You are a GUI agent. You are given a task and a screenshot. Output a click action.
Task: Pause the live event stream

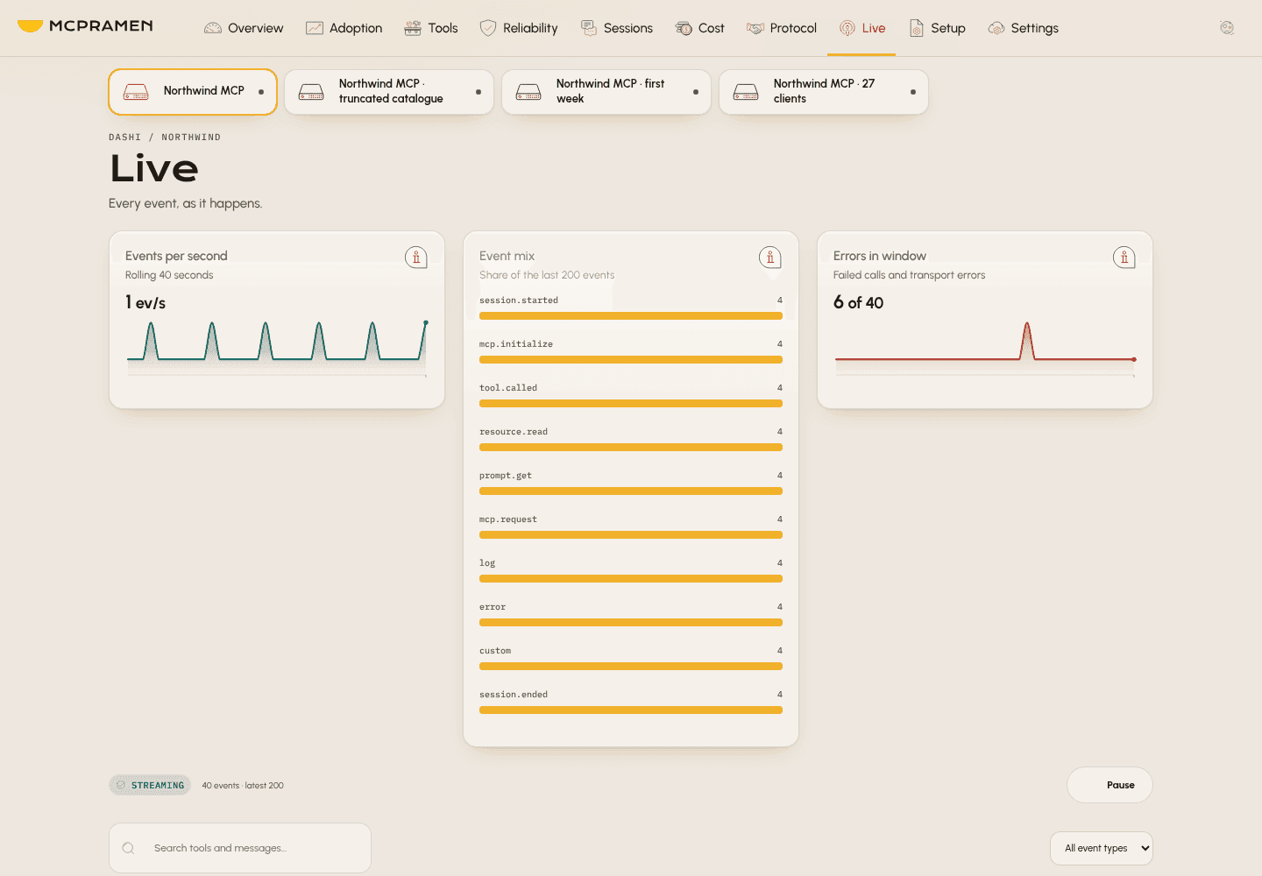pyautogui.click(x=1110, y=785)
